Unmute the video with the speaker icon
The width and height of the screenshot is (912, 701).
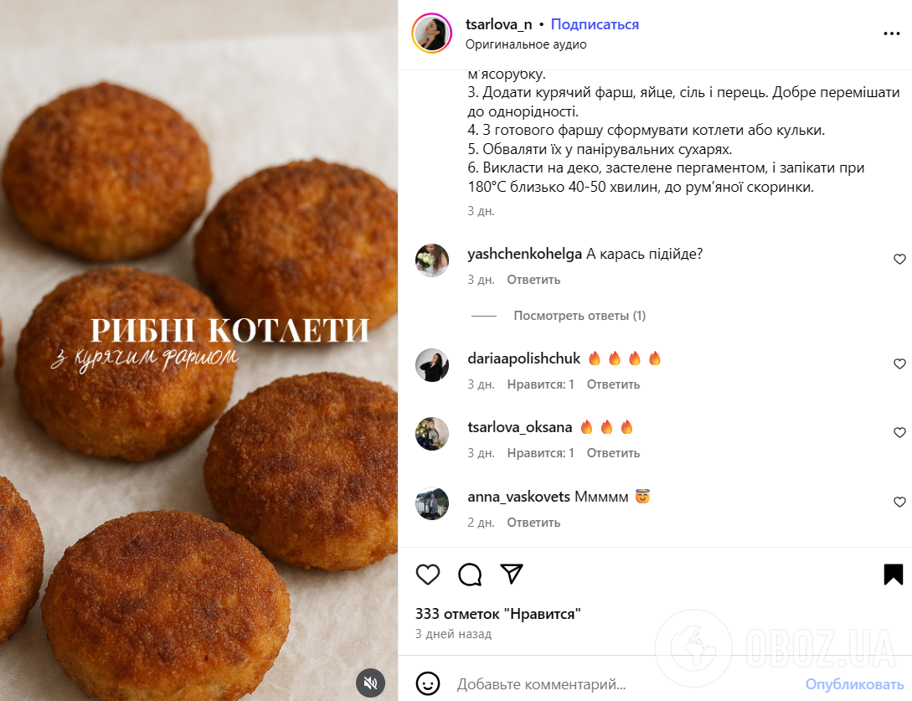pyautogui.click(x=370, y=683)
